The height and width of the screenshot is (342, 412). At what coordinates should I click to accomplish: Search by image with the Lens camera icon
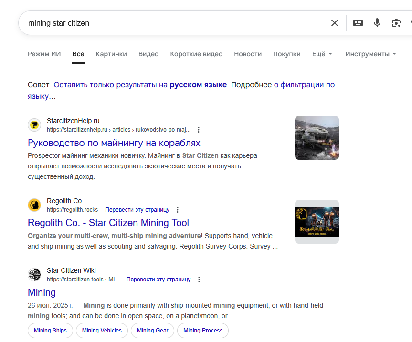click(x=396, y=23)
